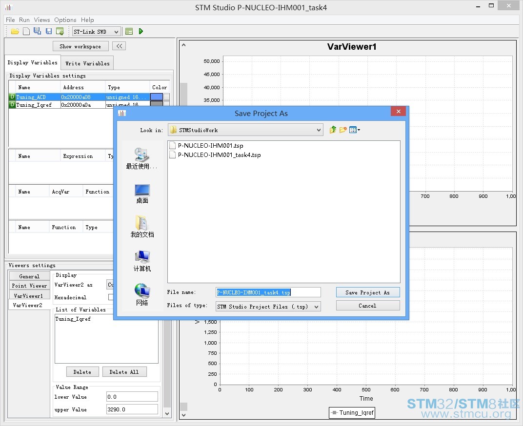Select the Display Variables tab
The height and width of the screenshot is (426, 523).
coord(32,63)
